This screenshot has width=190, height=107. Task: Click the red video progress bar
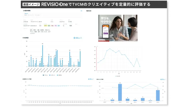click(104, 41)
